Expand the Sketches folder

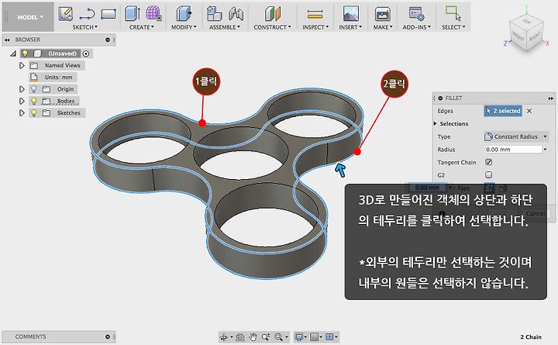(22, 112)
